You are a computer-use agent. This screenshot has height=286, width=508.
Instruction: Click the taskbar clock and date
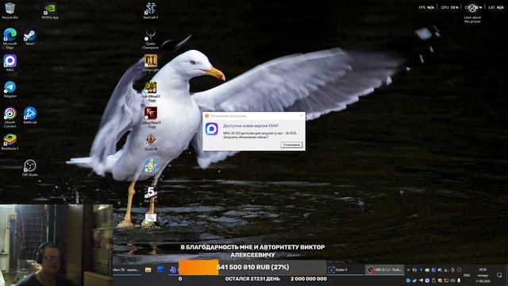[483, 275]
